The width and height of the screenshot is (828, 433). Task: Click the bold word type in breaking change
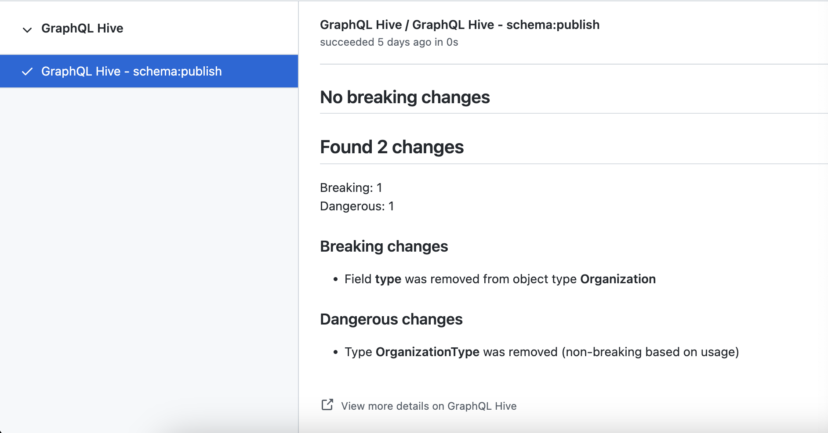click(388, 279)
